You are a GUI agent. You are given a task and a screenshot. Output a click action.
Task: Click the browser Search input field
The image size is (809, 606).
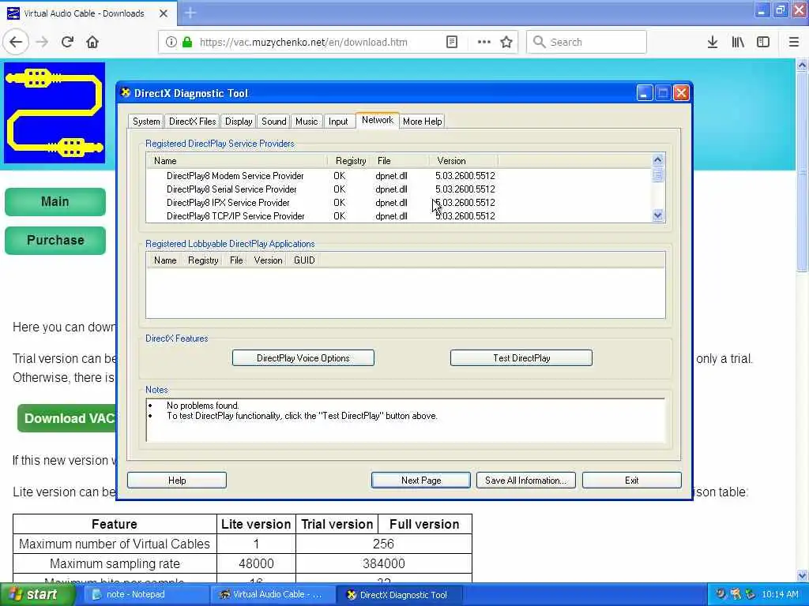coord(586,43)
